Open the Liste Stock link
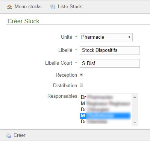Viewport: 150px width, 141px height. (70, 7)
